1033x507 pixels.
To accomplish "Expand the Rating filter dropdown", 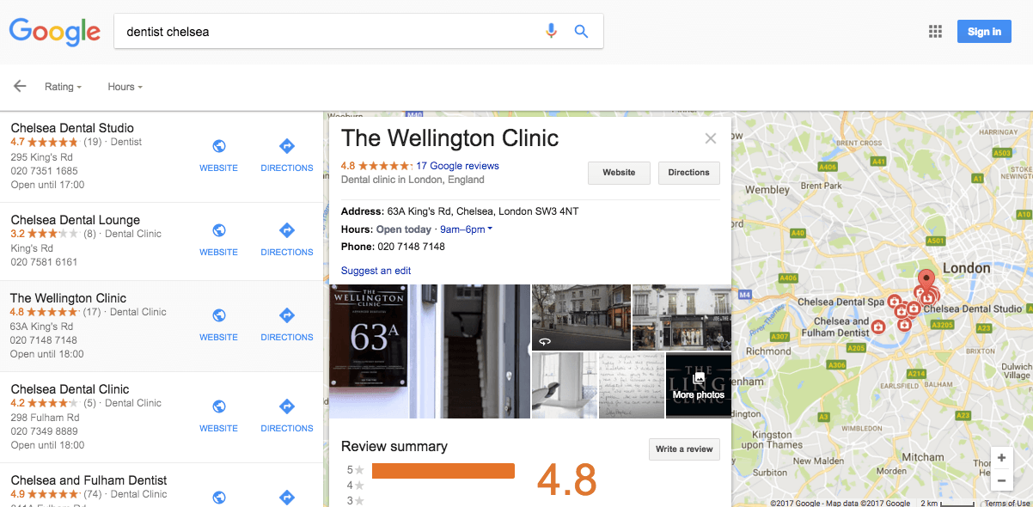I will coord(63,87).
